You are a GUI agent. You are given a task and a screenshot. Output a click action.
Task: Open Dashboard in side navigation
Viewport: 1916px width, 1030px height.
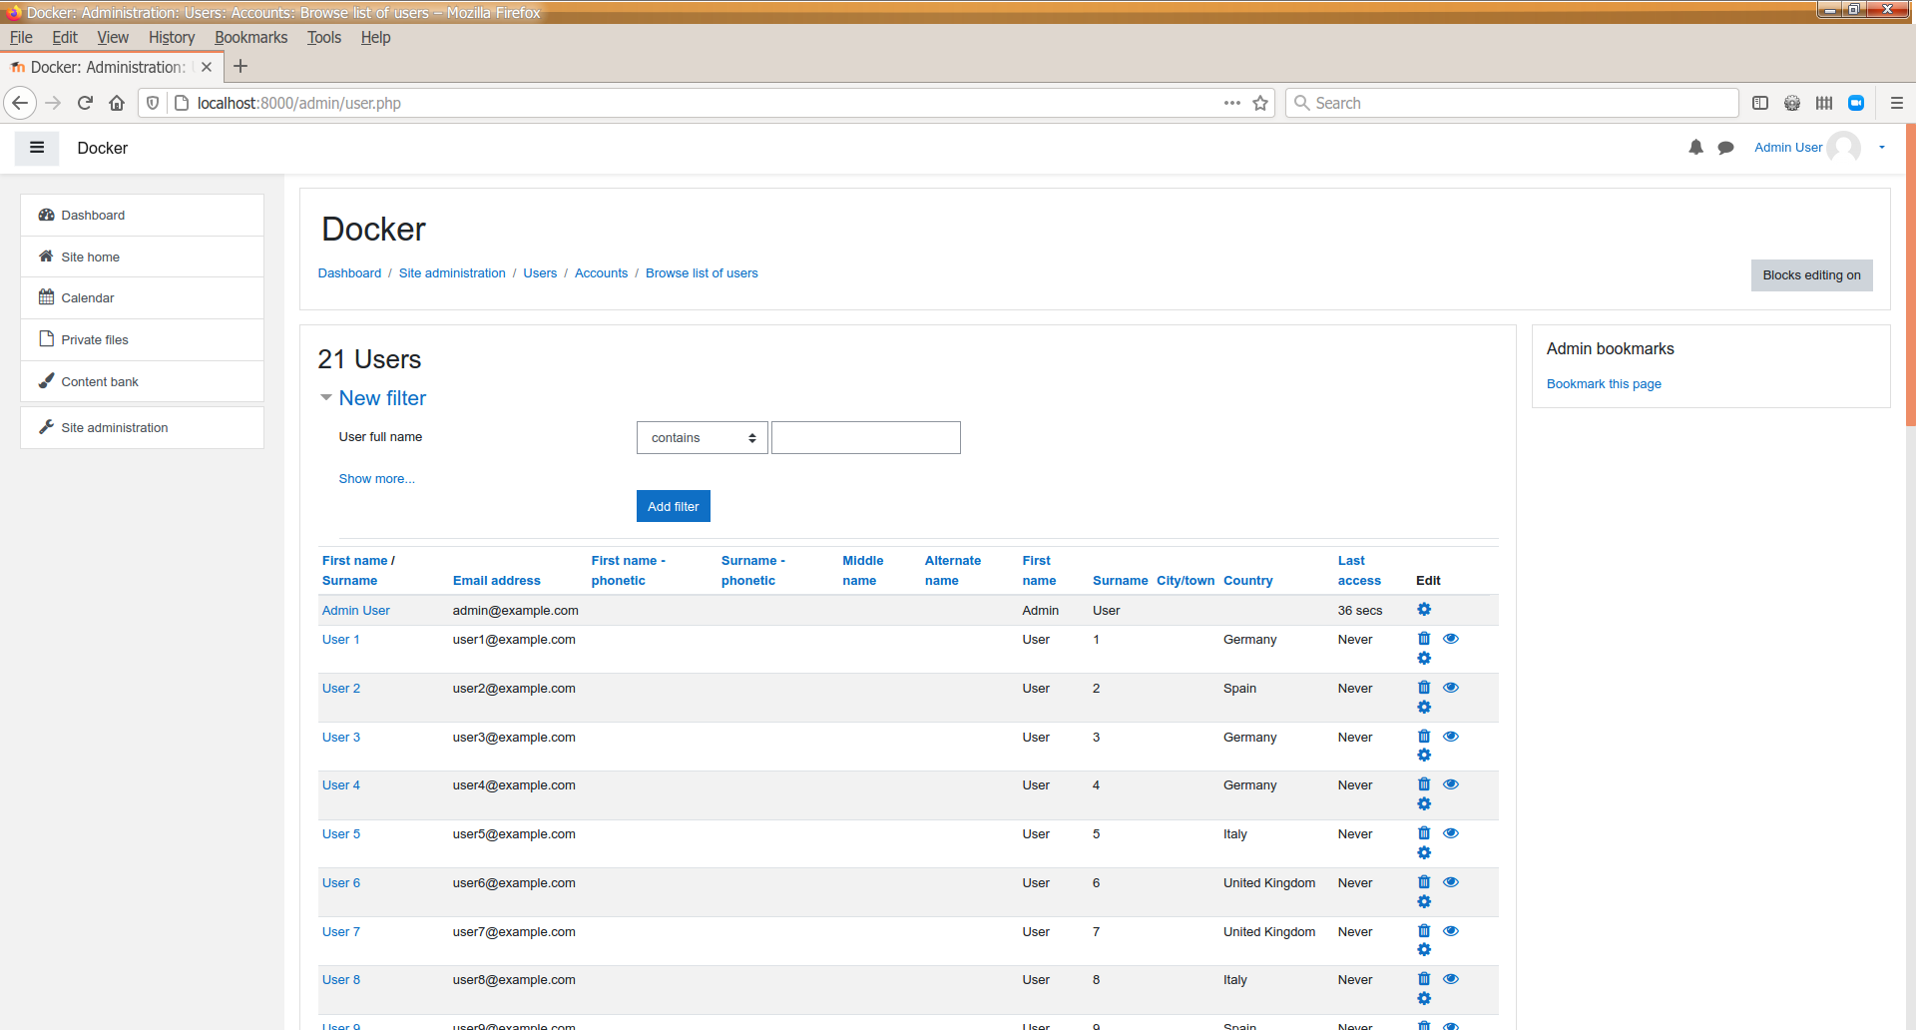142,216
